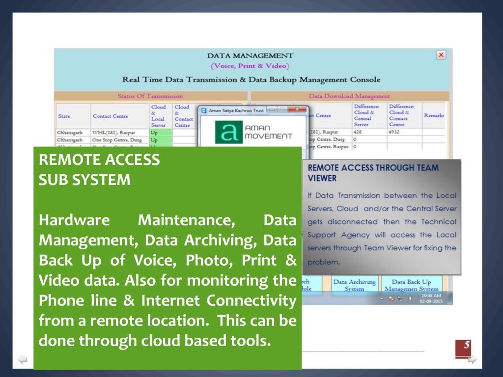Viewport: 503px width, 377px height.
Task: Click the Data Download Management section header
Action: pyautogui.click(x=349, y=96)
